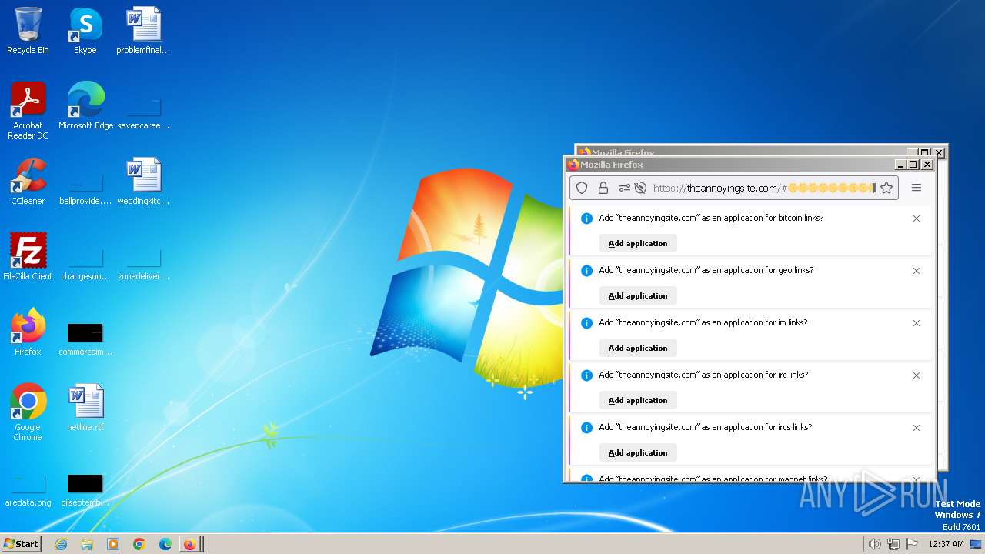
Task: Open the network tray icon
Action: 893,544
